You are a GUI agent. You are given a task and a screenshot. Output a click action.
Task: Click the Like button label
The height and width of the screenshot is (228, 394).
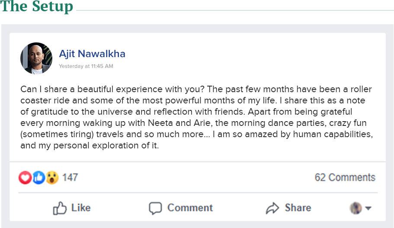[x=81, y=208]
